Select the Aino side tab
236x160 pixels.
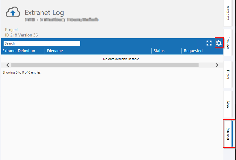click(228, 104)
